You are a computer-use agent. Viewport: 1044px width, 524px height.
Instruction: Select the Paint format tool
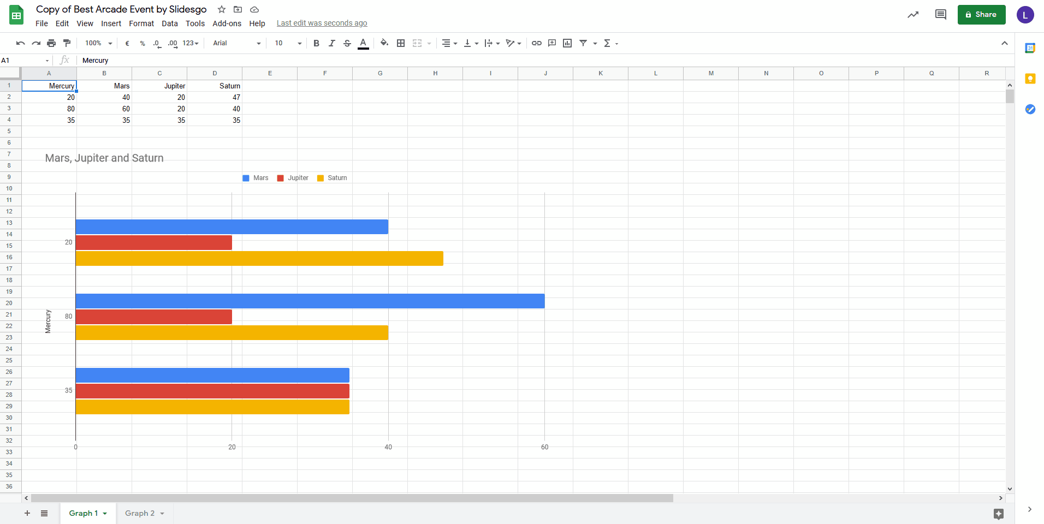[x=67, y=43]
